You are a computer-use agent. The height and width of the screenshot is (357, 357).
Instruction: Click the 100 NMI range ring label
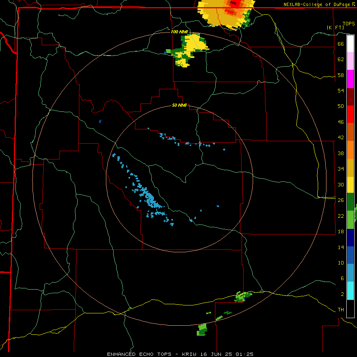pyautogui.click(x=179, y=32)
